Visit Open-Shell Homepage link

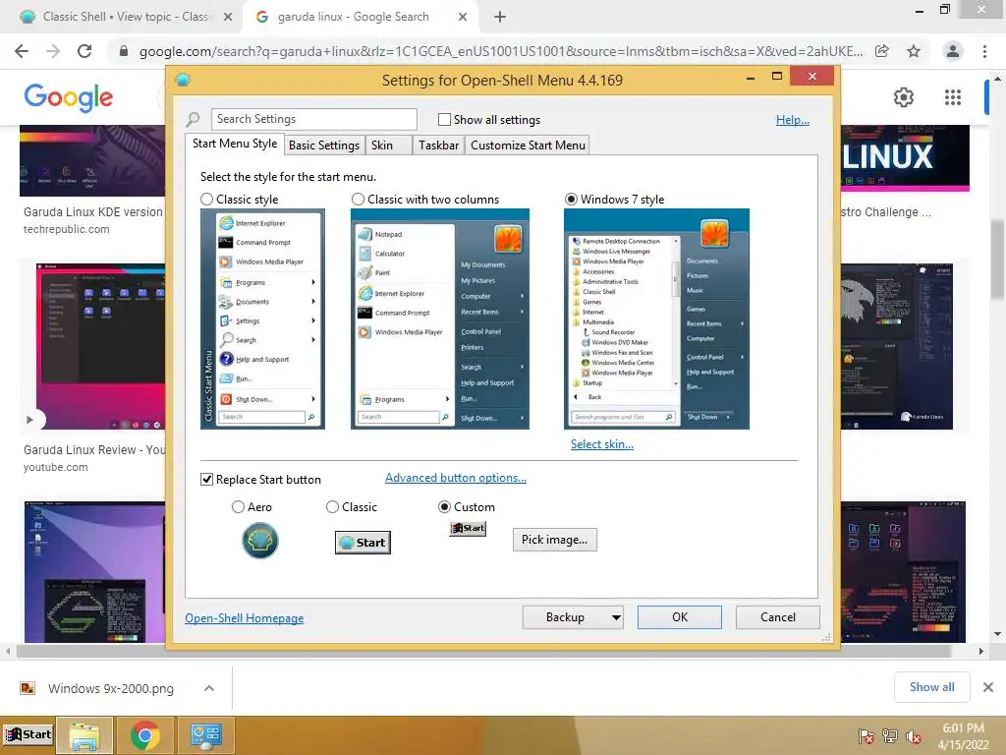coord(245,618)
